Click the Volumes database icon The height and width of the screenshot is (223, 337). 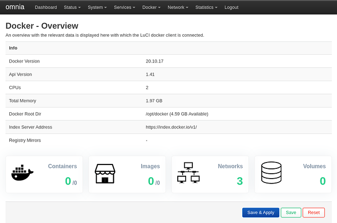click(x=271, y=173)
